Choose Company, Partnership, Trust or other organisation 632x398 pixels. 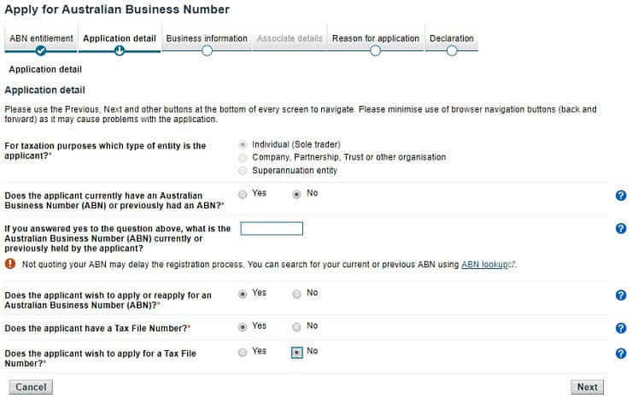click(x=244, y=158)
